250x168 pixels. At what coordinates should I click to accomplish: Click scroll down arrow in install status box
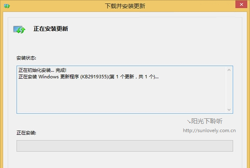point(229,110)
